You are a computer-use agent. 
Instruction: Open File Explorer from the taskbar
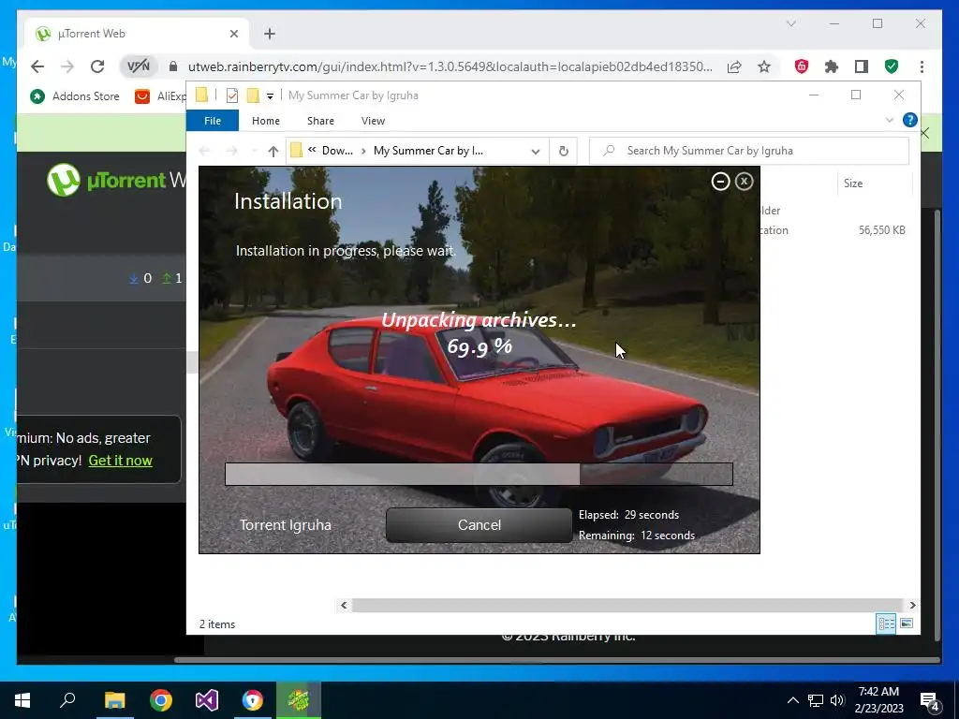pos(114,700)
